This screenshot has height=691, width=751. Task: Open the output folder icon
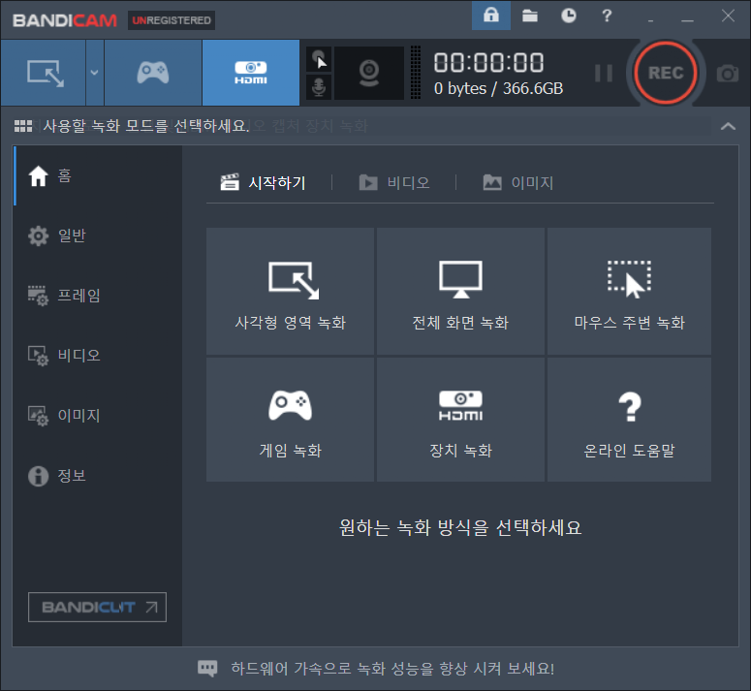point(530,16)
